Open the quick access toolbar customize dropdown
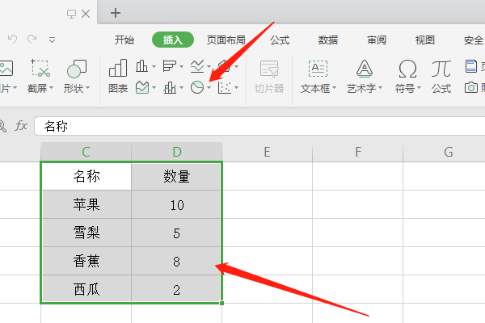This screenshot has height=323, width=485. (x=52, y=40)
